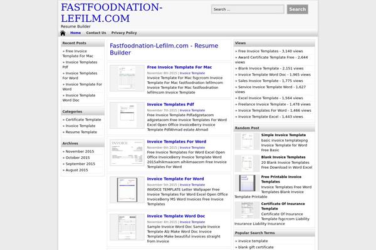This screenshot has height=250, width=376.
Task: Open the Free Invoice Template For Mac article title
Action: [179, 67]
